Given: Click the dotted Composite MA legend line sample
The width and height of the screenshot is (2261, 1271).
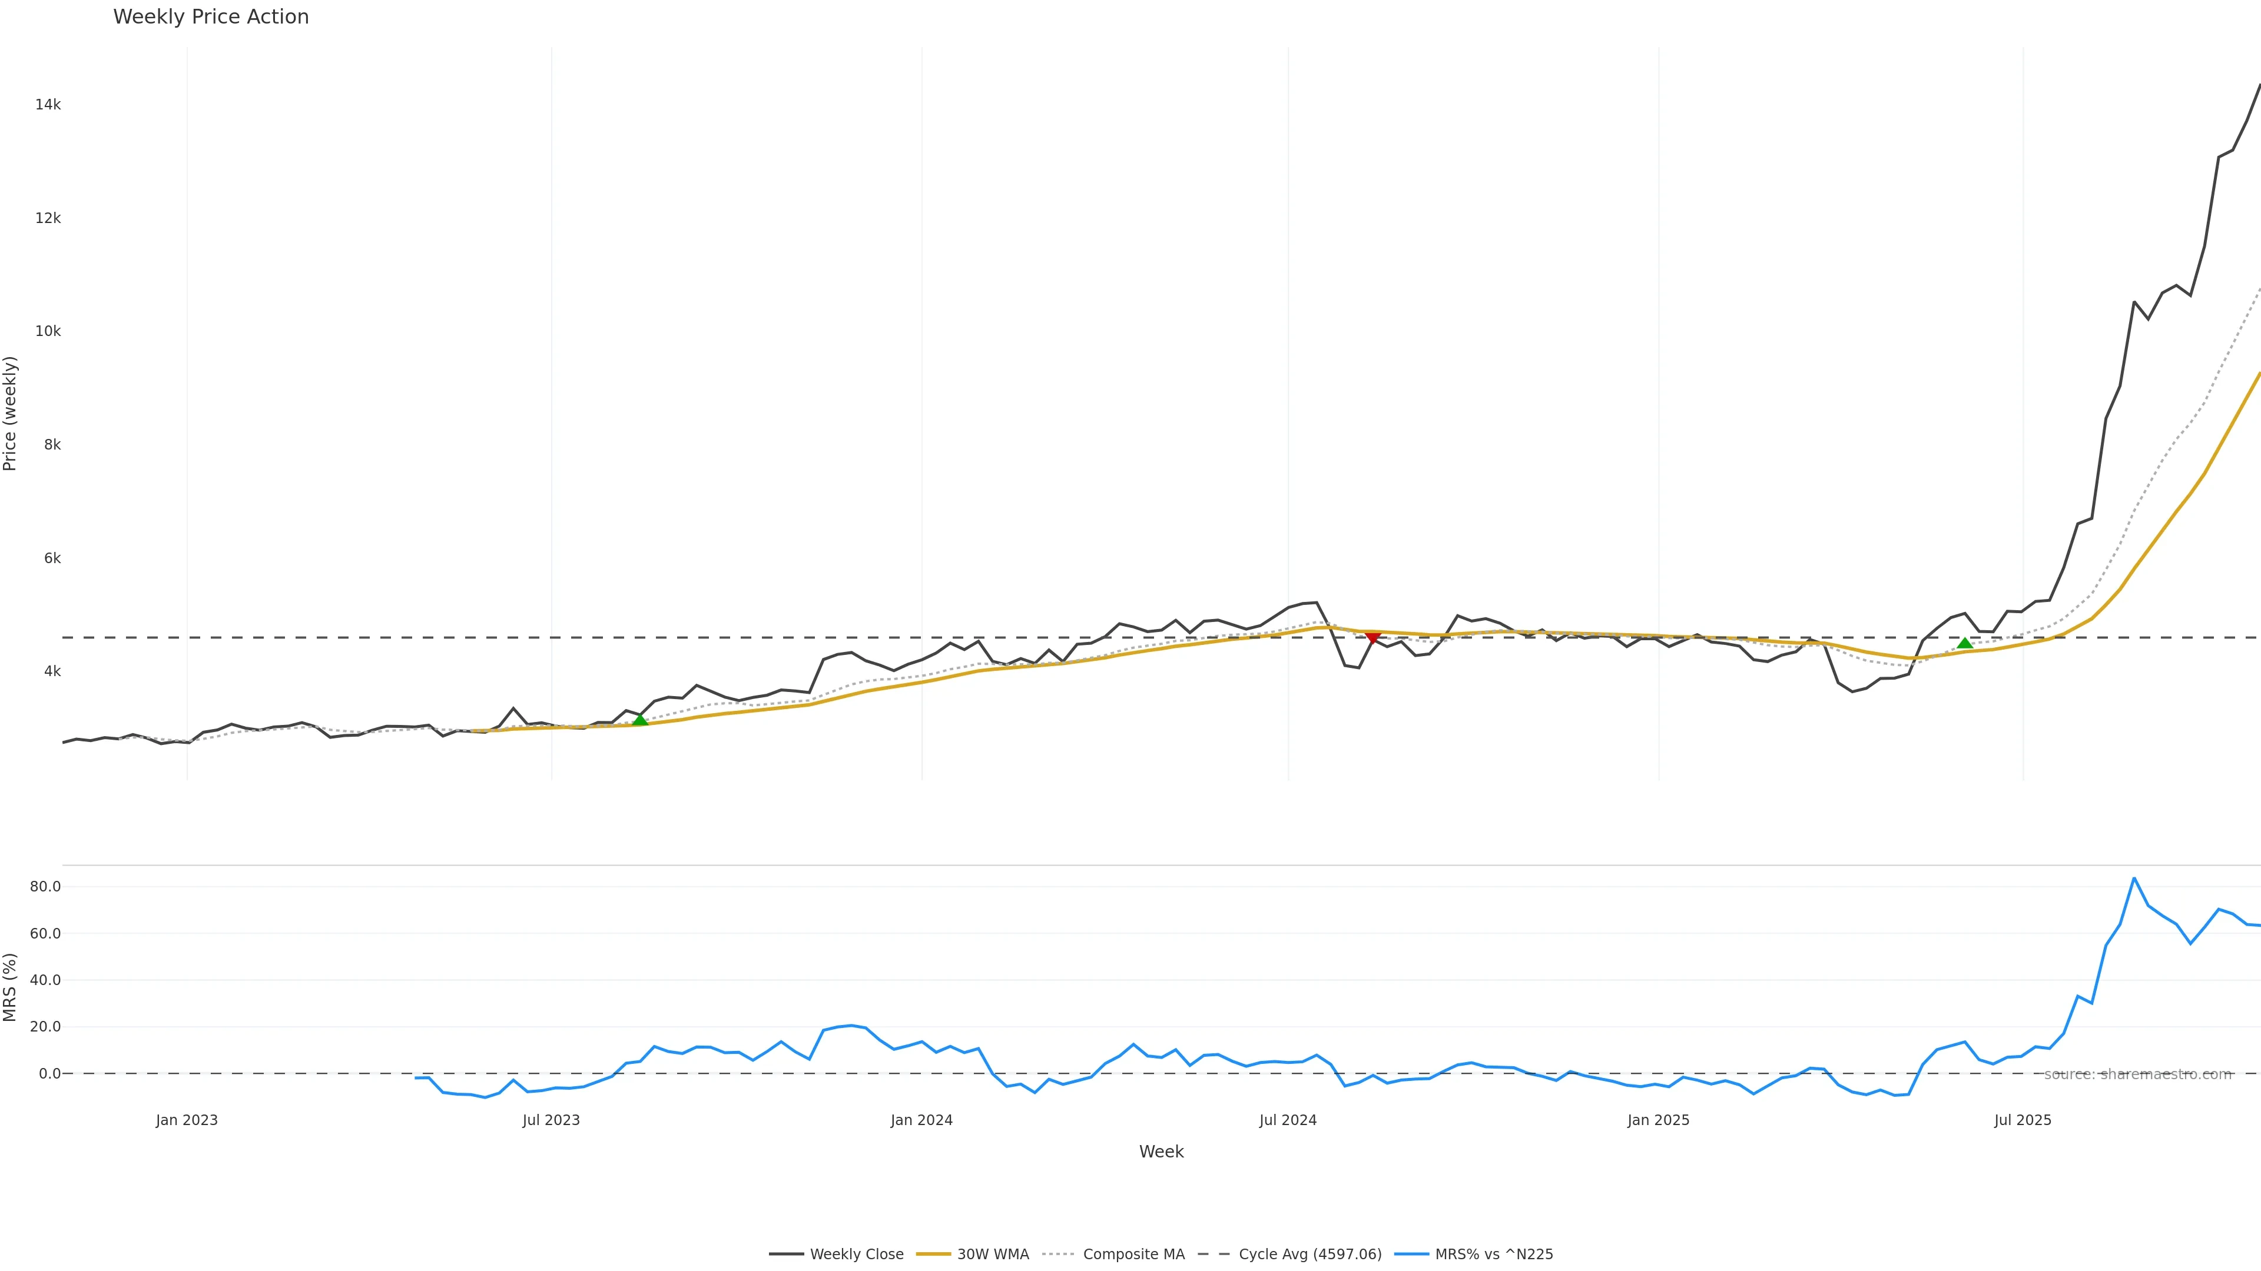Looking at the screenshot, I should [x=1059, y=1255].
